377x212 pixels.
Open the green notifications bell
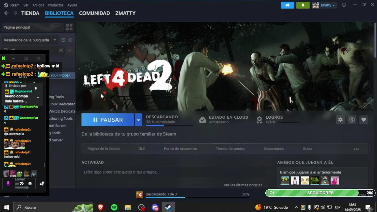coord(303,5)
